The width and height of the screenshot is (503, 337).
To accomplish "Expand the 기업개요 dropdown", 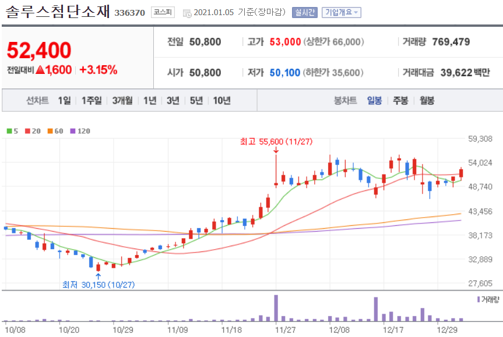I will coord(342,12).
